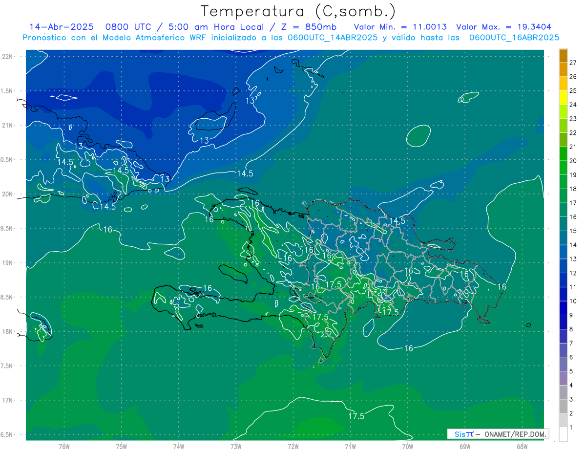
Task: Click the color scale value "12"
Action: [573, 273]
